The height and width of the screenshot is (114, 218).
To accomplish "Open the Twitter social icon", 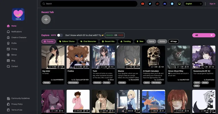I will [150, 4].
